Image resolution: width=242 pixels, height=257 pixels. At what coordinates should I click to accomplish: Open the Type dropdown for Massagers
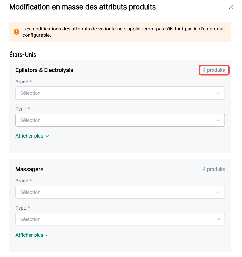point(120,219)
